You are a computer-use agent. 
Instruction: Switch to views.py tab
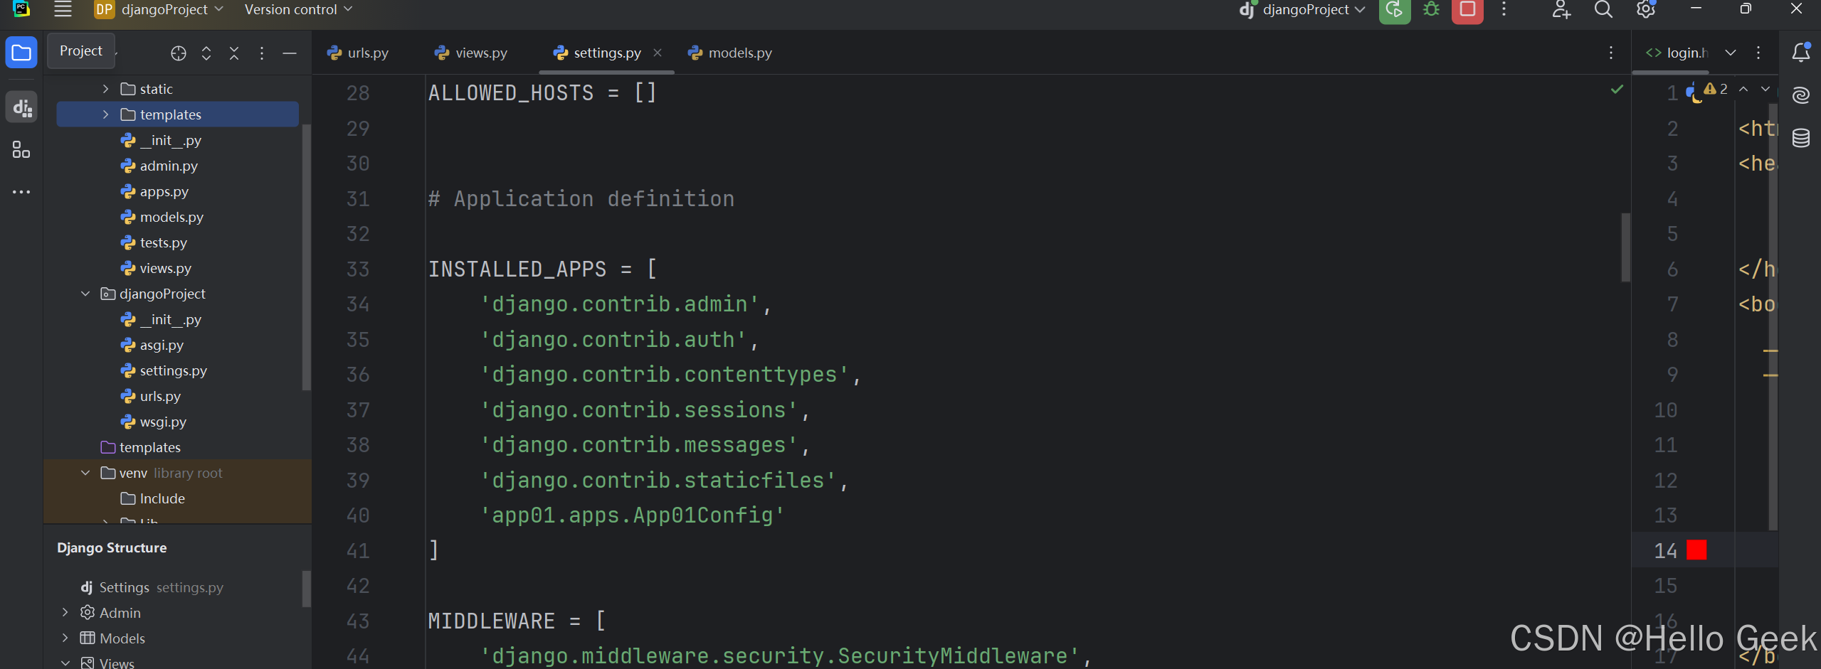point(471,53)
